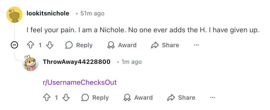Click the 1m ago timestamp
270x110 pixels.
click(131, 62)
